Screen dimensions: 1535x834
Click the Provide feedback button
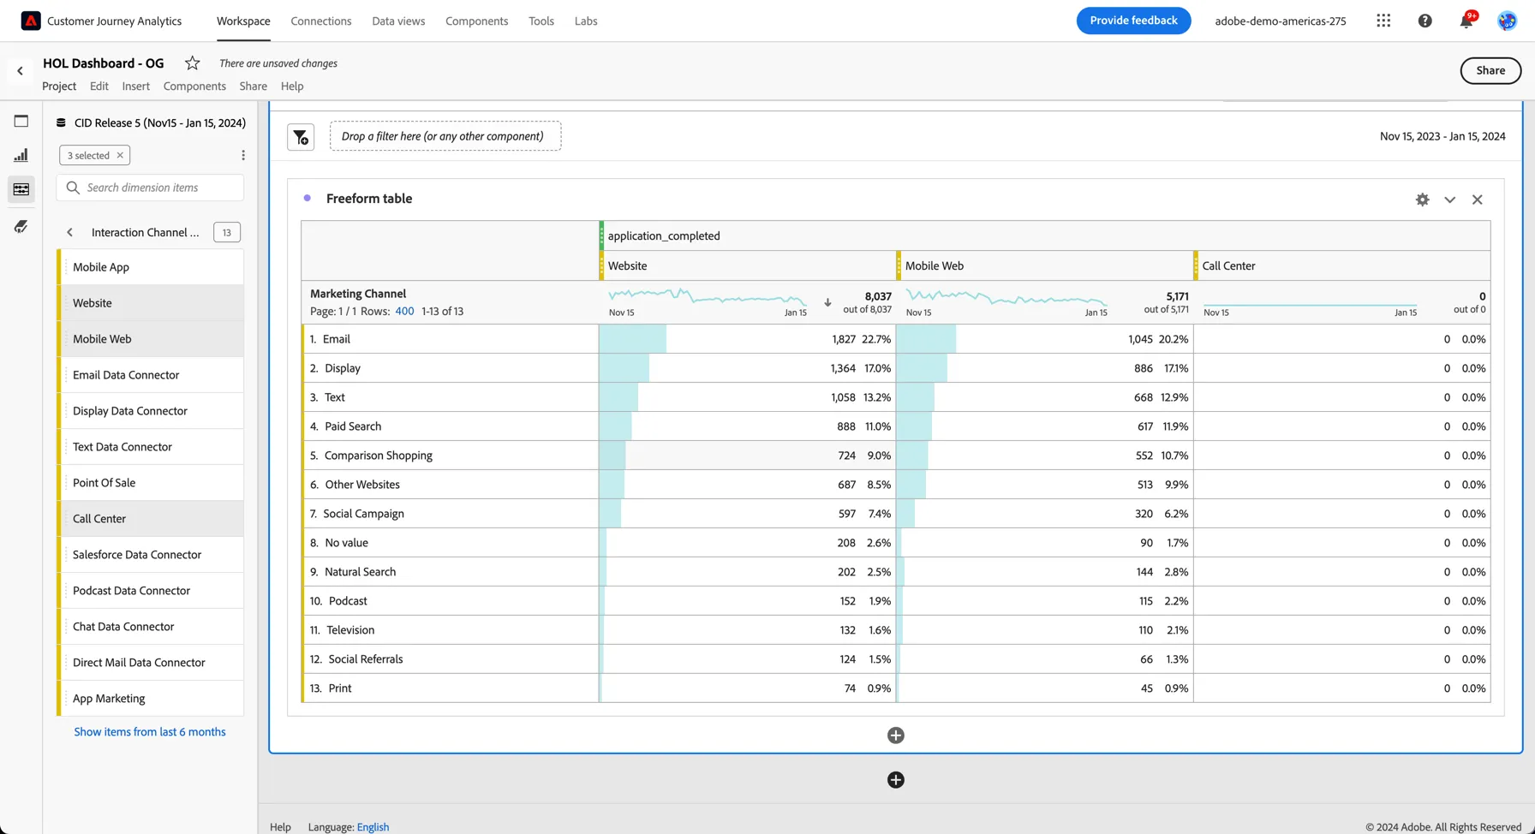(1133, 21)
